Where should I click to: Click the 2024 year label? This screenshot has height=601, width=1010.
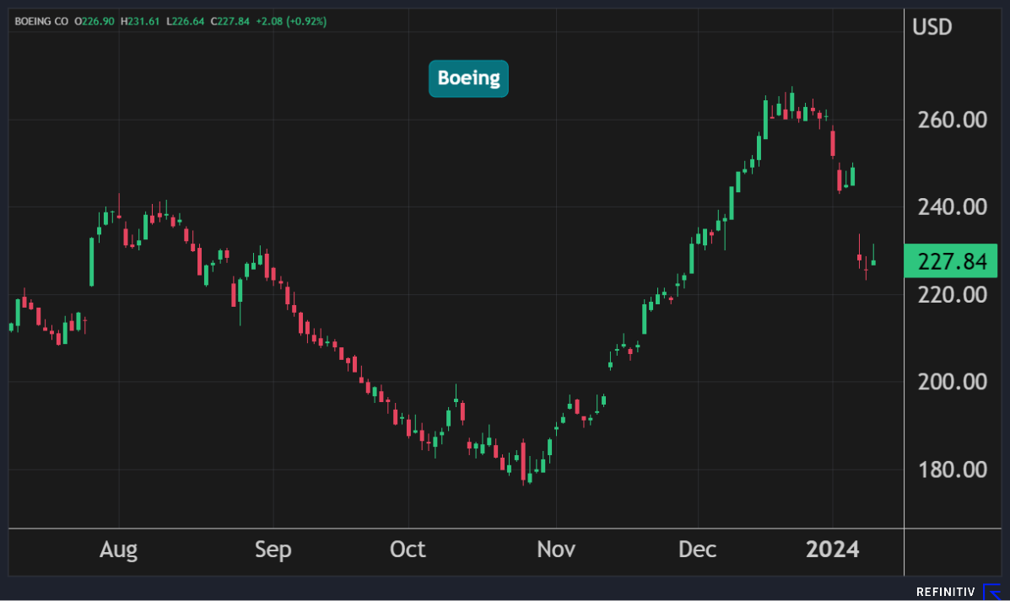[x=832, y=550]
